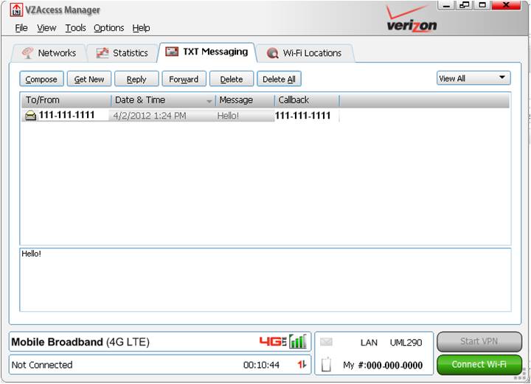Click the Verizon logo
This screenshot has width=531, height=384.
[x=411, y=19]
